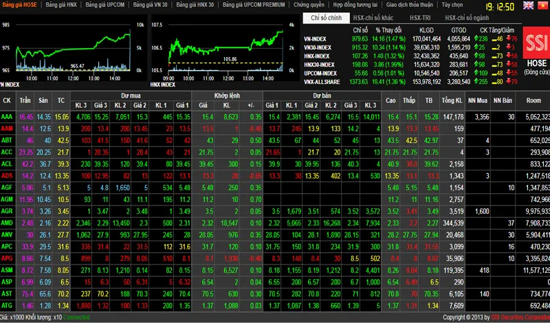Open Bảng giá UPCOM tab
This screenshot has height=323, width=550.
105,5
